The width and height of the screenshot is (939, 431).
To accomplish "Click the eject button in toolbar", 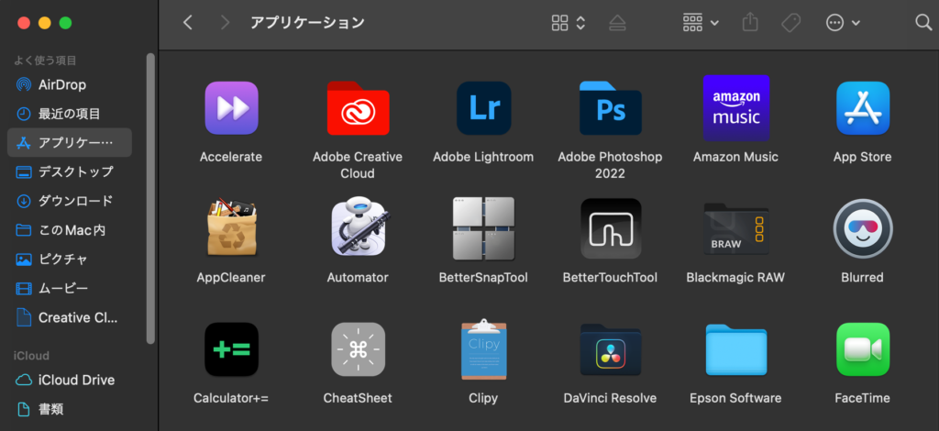I will coord(617,23).
